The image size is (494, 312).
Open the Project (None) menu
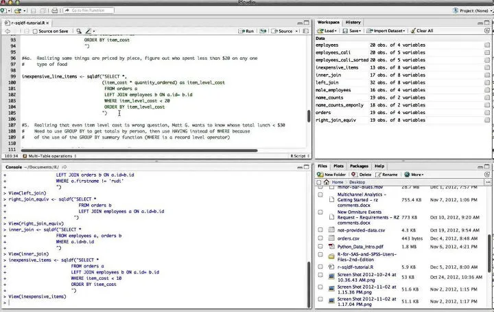tap(473, 11)
